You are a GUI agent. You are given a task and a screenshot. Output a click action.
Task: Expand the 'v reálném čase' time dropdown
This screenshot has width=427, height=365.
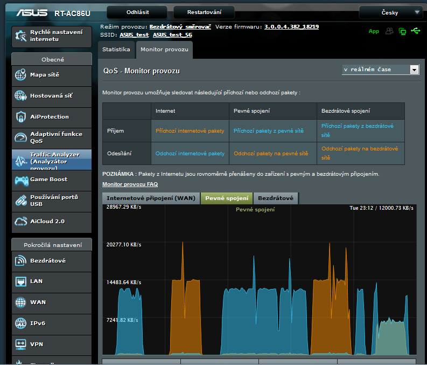tap(381, 70)
